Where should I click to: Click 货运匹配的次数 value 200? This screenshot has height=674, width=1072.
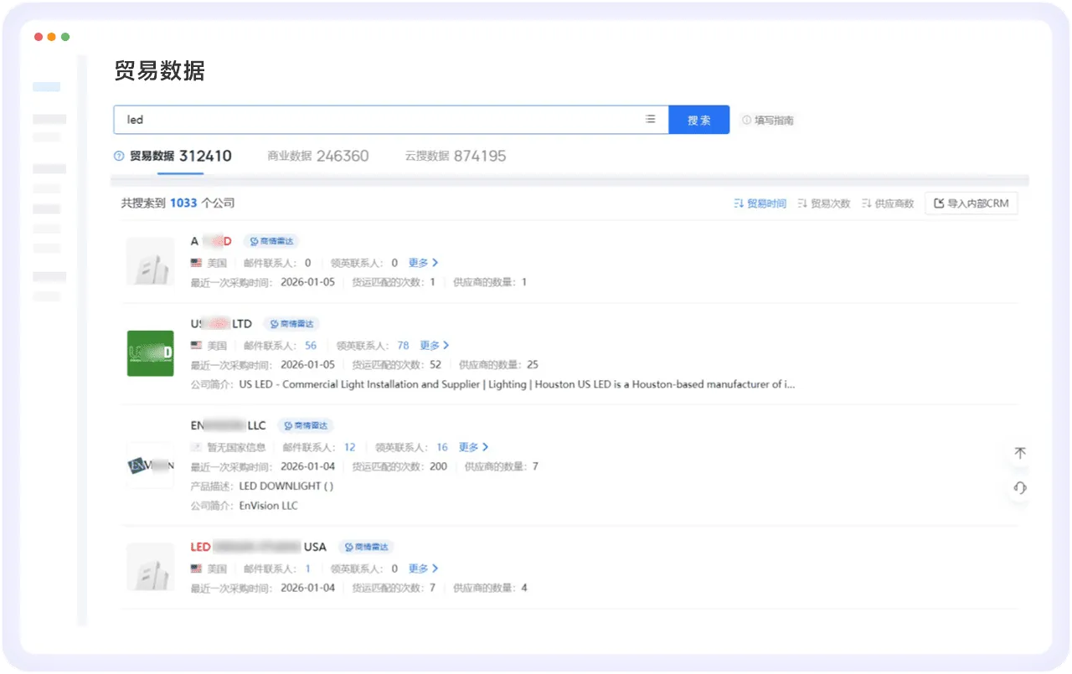coord(438,466)
